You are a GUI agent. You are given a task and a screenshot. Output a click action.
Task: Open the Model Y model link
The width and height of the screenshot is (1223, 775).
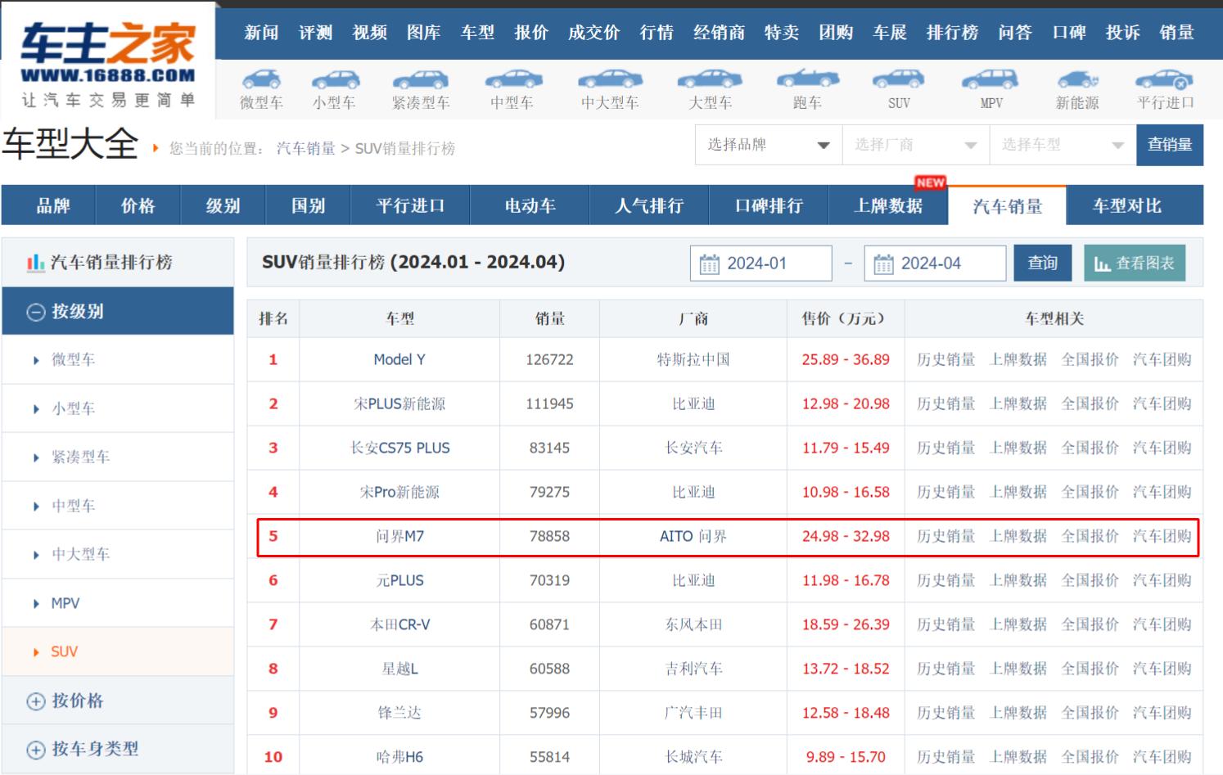coord(399,359)
